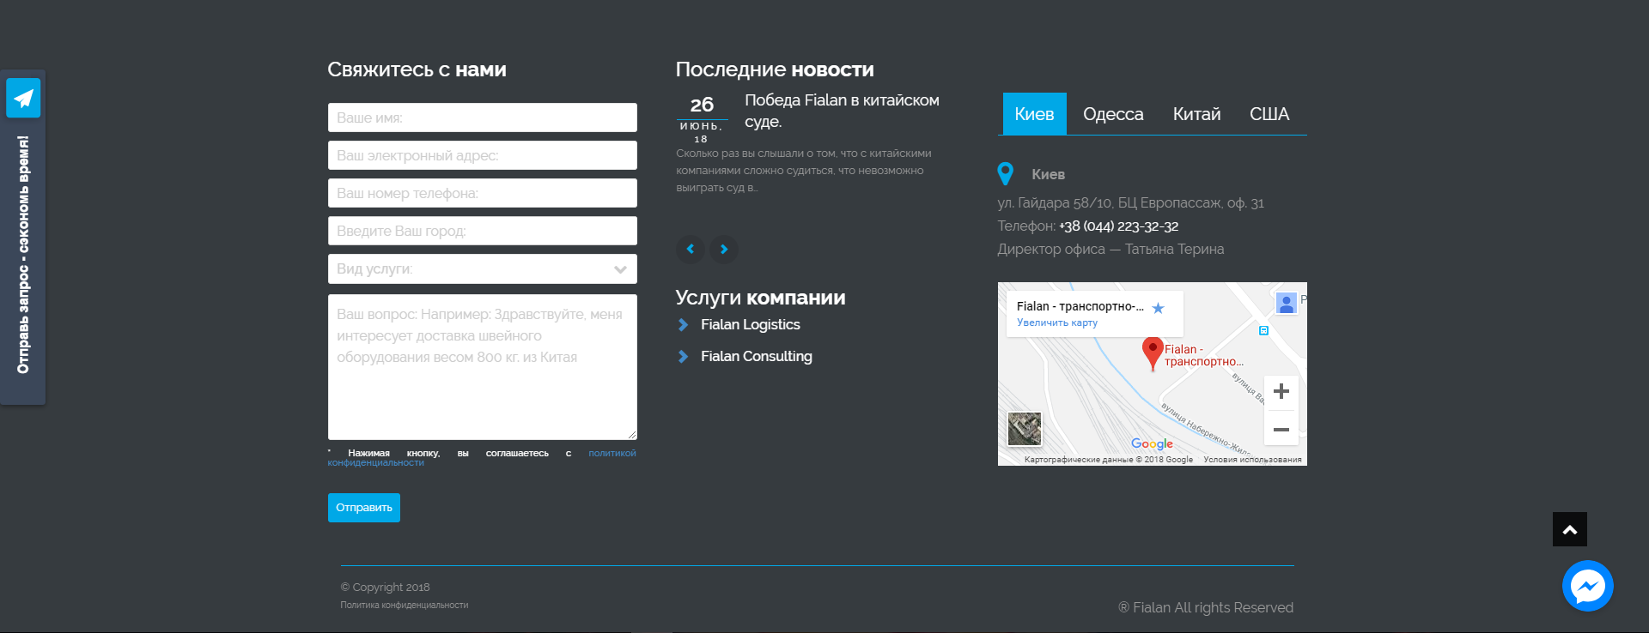Click the 'Ваше имя' input field
Image resolution: width=1649 pixels, height=633 pixels.
click(x=482, y=118)
